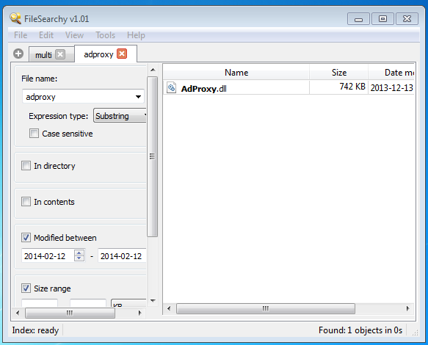Click left panel scroll-down arrow
Viewport: 428px width, 345px height.
(x=153, y=301)
